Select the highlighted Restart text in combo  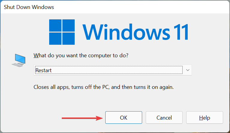click(44, 70)
